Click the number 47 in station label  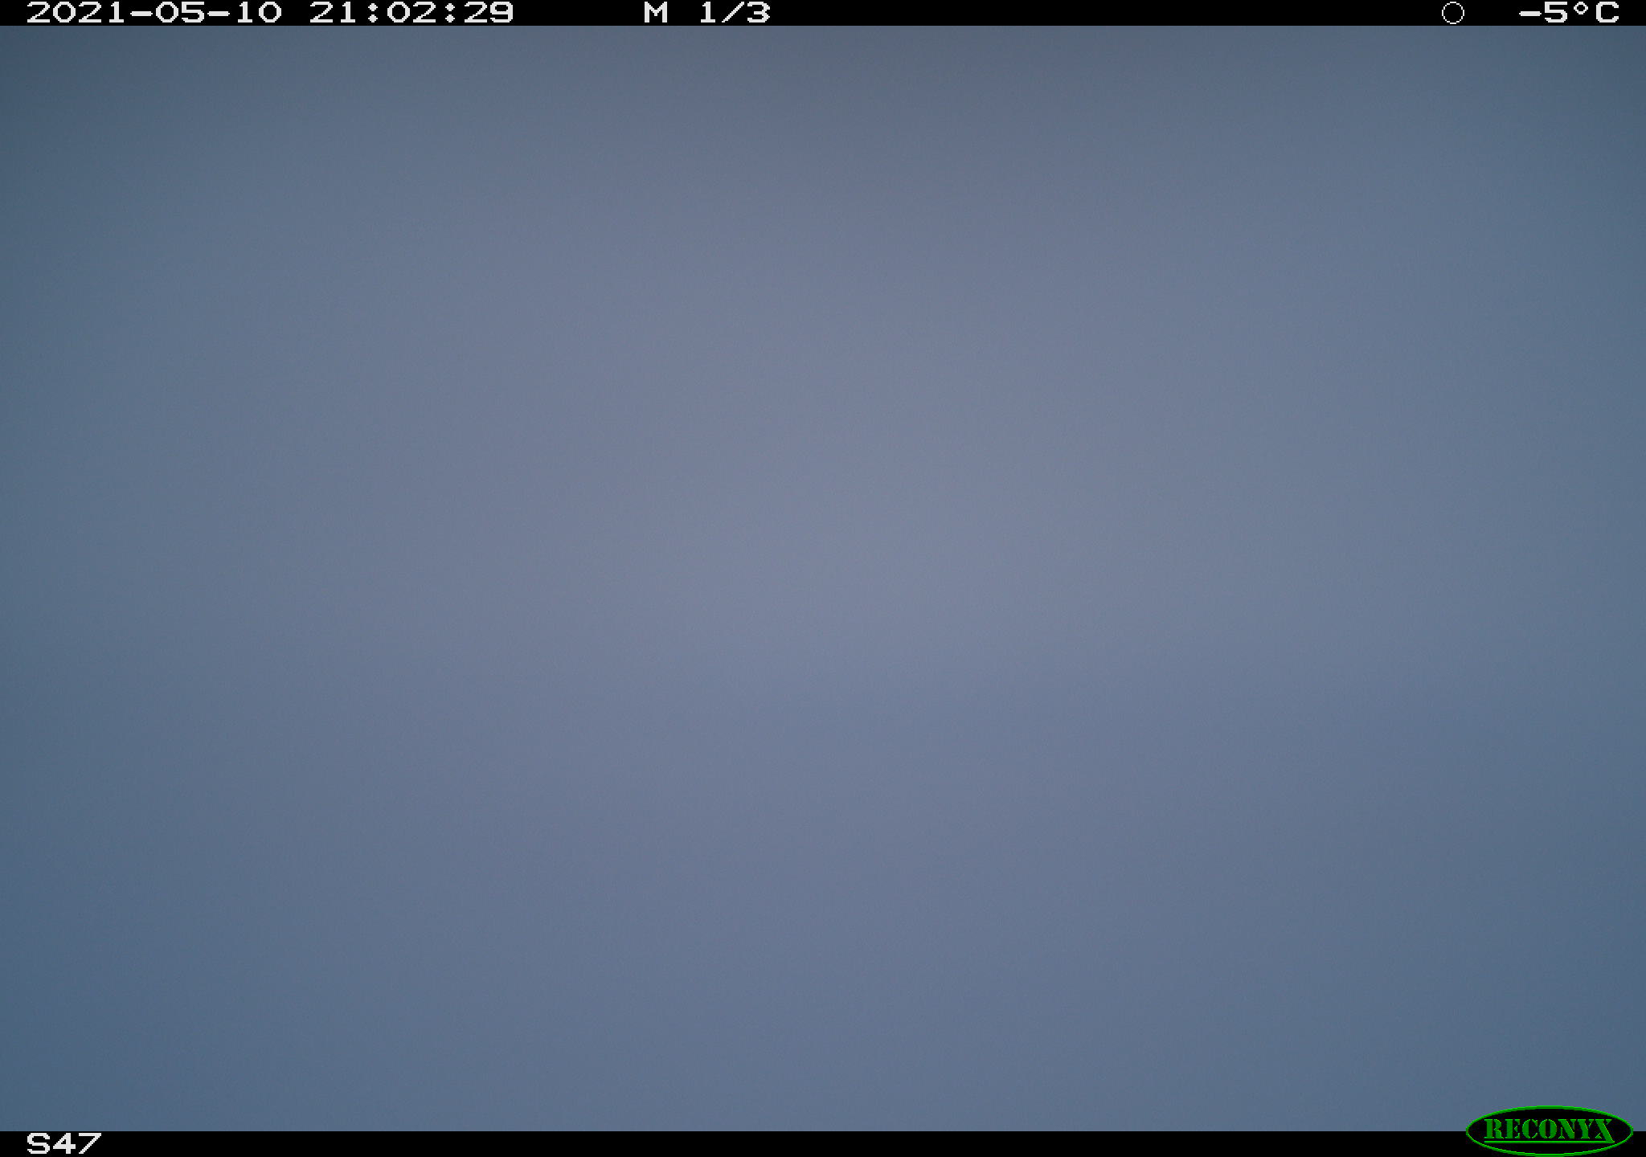click(x=77, y=1143)
